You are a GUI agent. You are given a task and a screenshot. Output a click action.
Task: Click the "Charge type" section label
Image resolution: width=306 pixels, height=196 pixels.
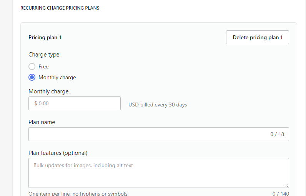pos(44,55)
